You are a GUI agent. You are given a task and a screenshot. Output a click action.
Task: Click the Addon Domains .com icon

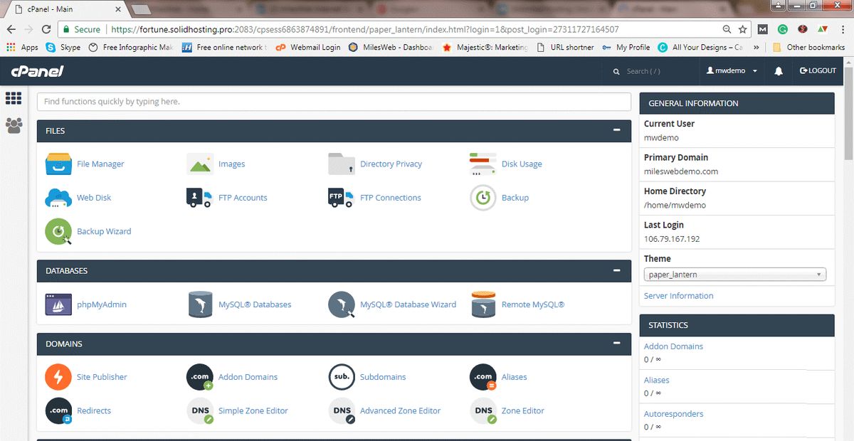tap(200, 377)
